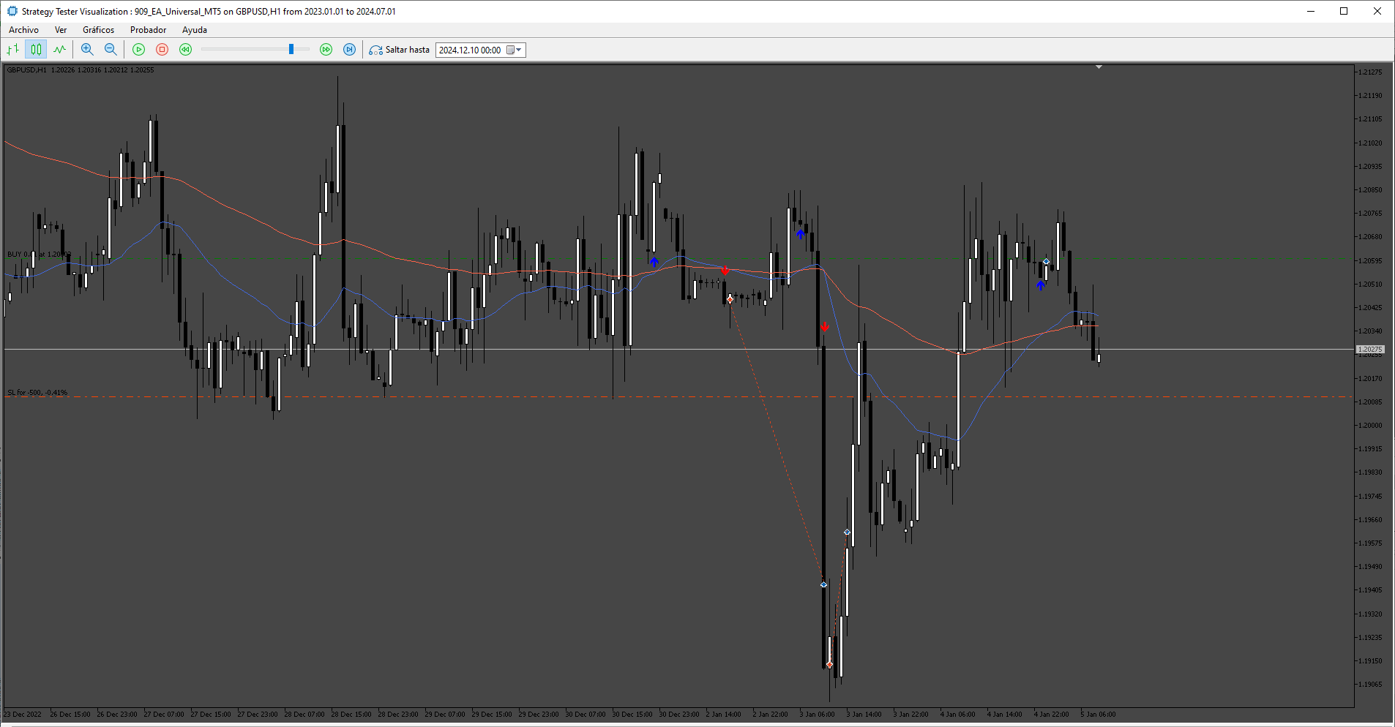This screenshot has height=727, width=1395.
Task: Click the Saltar hasta button
Action: (x=400, y=50)
